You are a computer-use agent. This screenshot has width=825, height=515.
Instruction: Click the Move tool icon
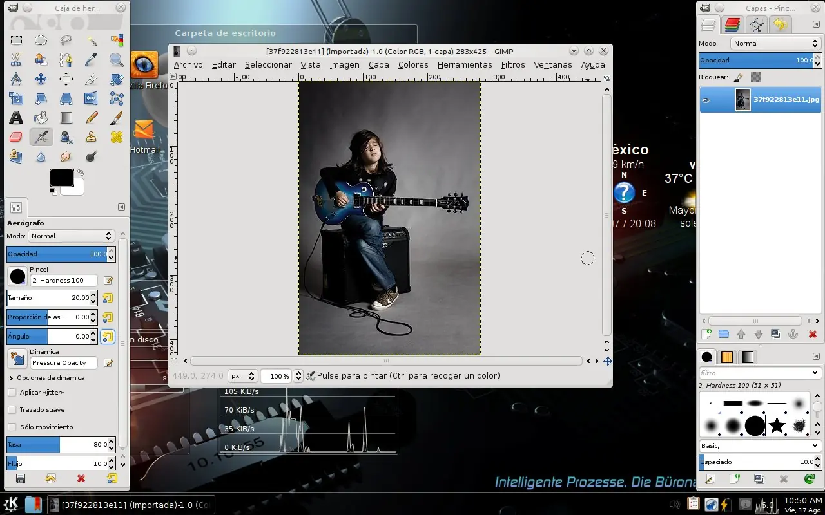[x=41, y=79]
